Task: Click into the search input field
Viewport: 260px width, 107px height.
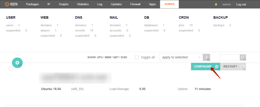Action: 230,57
